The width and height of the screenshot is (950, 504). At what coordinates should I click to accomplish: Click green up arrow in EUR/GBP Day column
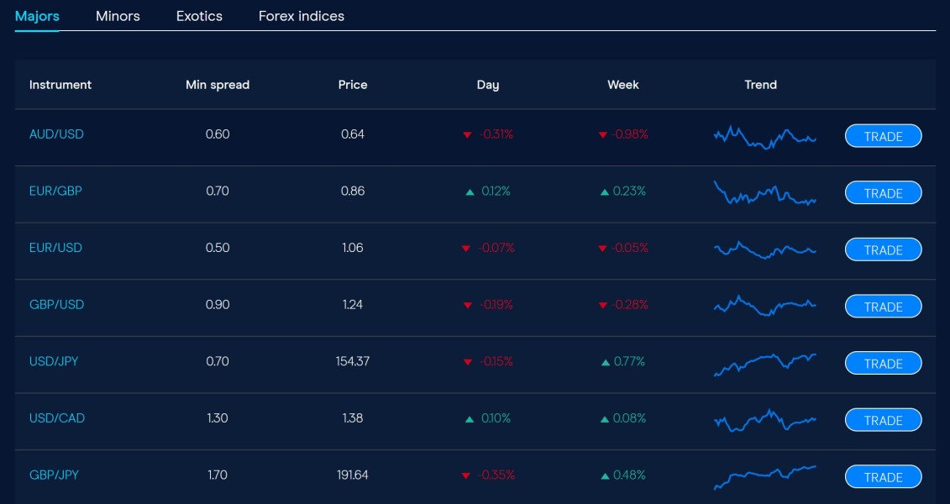point(470,192)
